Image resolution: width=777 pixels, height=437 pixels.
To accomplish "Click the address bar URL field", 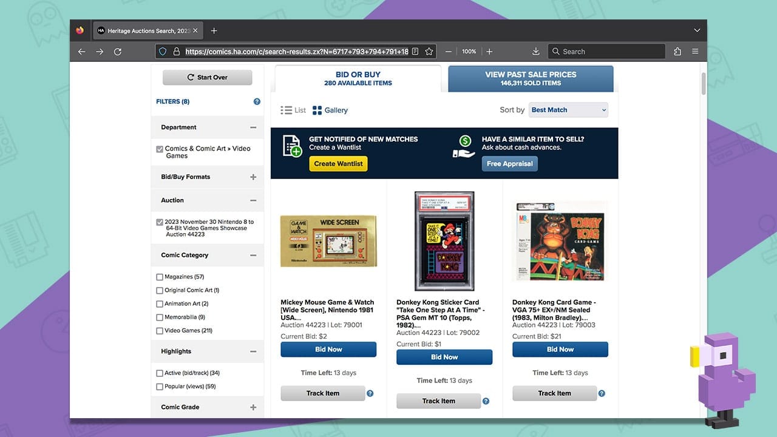I will click(x=296, y=52).
